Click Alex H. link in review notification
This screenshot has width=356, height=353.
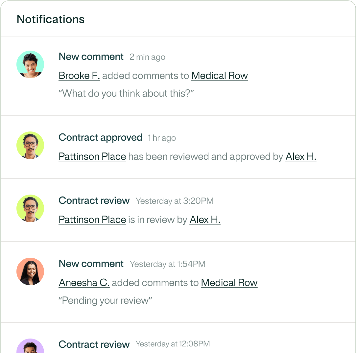pos(205,220)
